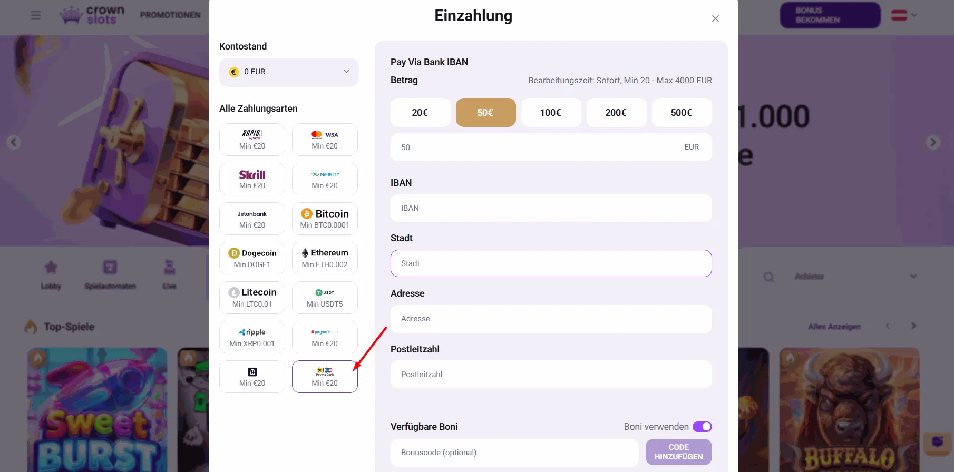Select Skrill as payment method

click(x=252, y=179)
